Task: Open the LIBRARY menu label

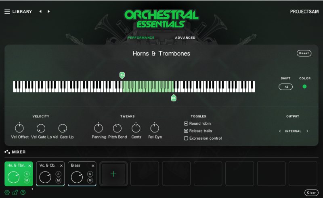Action: click(x=22, y=12)
